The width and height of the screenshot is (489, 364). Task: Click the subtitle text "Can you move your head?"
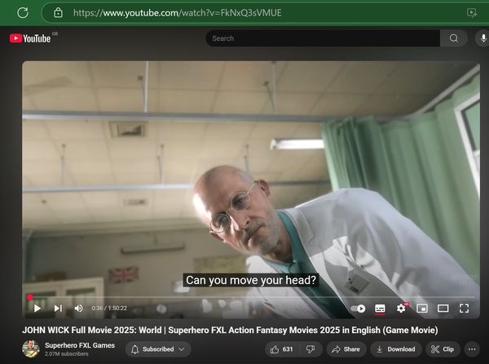point(251,280)
